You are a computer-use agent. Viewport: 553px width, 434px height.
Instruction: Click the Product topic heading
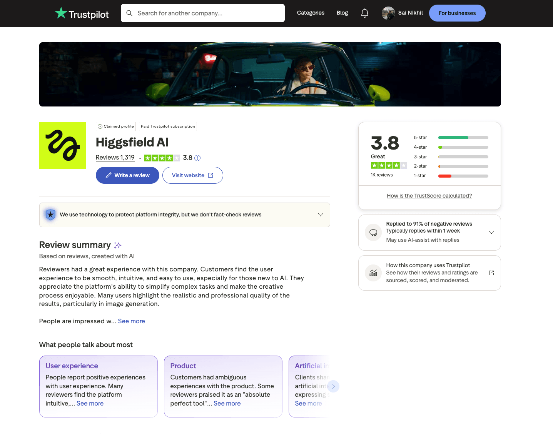click(183, 366)
